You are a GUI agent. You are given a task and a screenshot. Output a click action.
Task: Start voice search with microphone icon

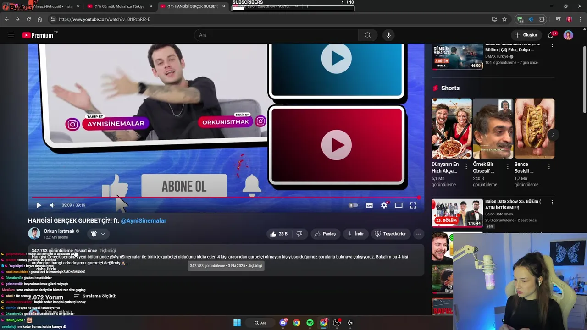(x=388, y=35)
